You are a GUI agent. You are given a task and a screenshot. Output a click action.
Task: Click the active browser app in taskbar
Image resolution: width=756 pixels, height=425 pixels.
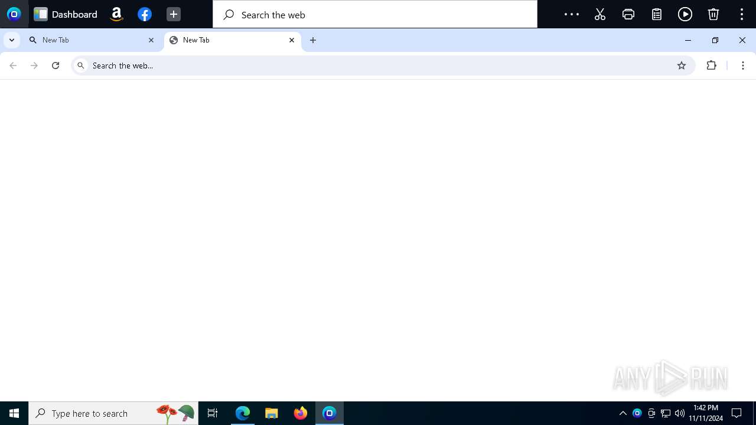(330, 413)
